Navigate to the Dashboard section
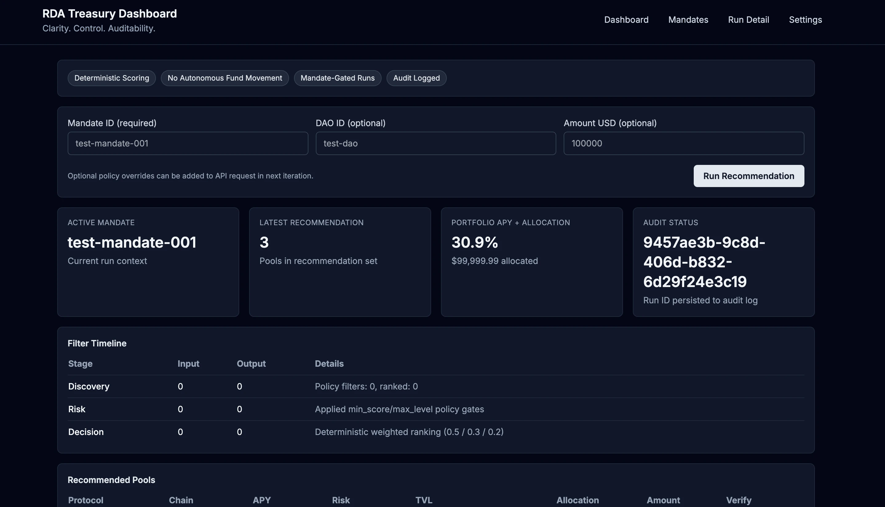885x507 pixels. click(626, 20)
